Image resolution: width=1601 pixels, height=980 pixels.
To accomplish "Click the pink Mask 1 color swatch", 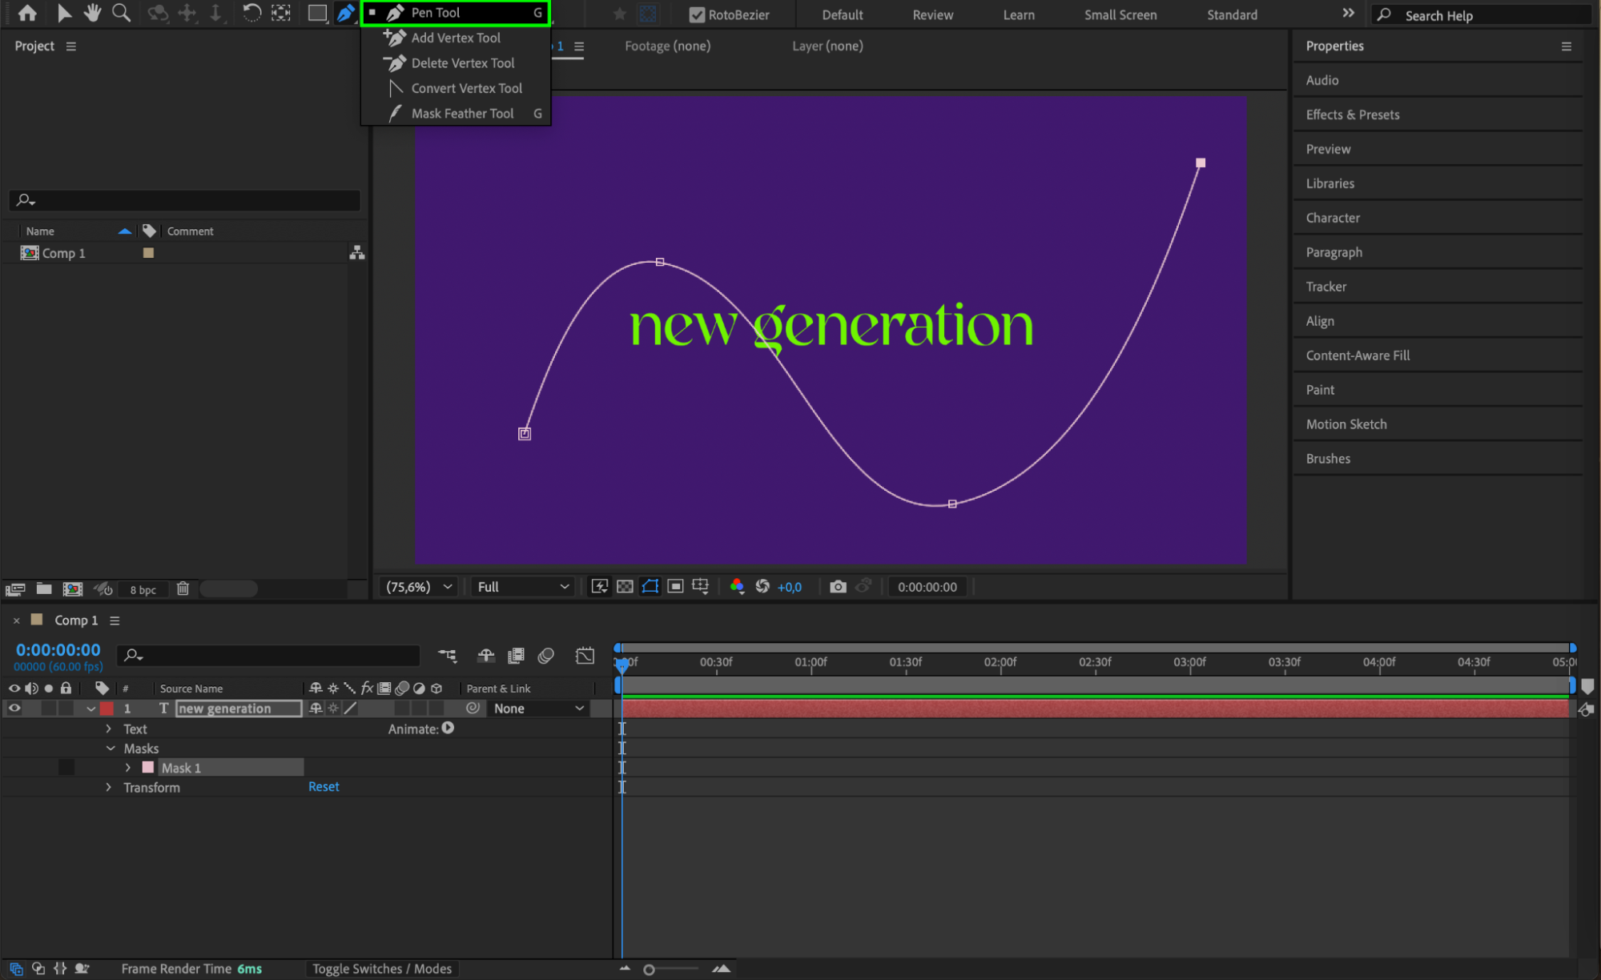I will [x=148, y=768].
